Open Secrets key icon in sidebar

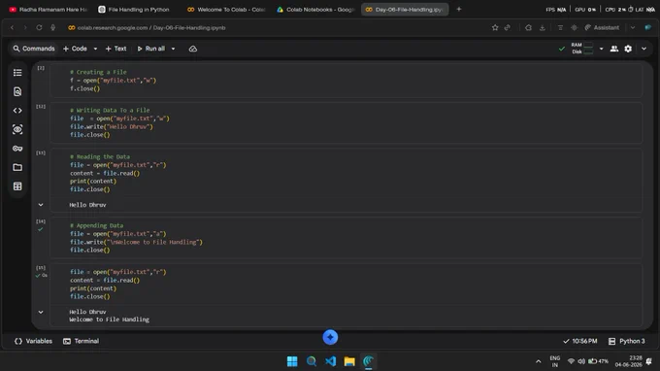pos(17,149)
